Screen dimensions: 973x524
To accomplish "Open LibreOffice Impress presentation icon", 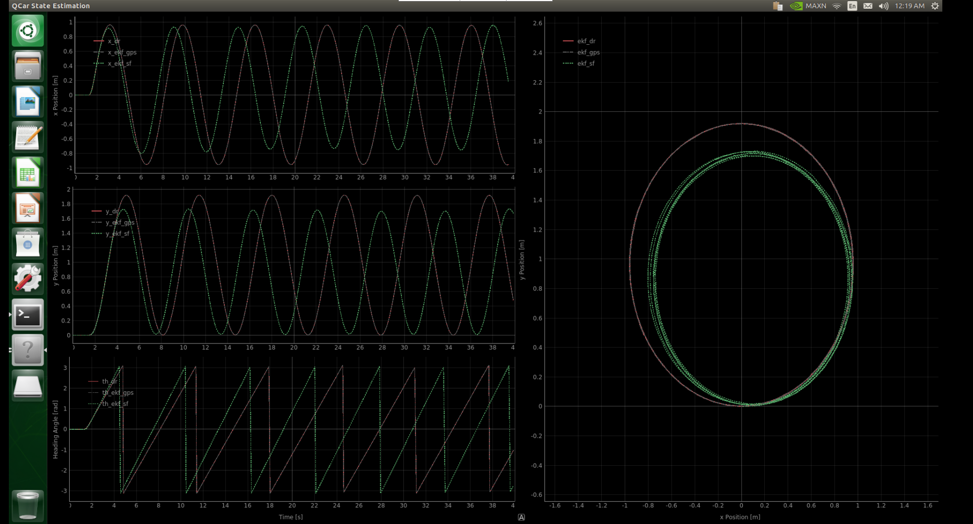I will [28, 208].
